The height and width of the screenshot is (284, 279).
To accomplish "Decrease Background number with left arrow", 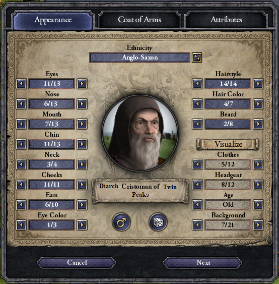I will 197,225.
